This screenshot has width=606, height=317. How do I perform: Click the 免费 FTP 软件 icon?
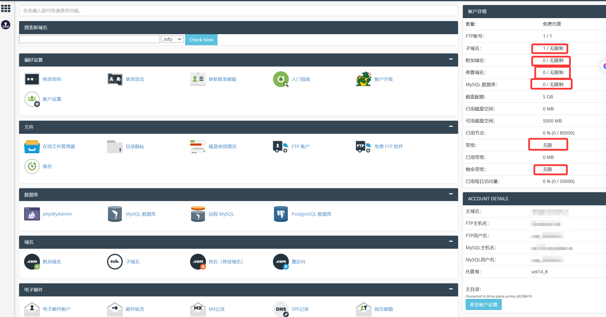pos(363,147)
